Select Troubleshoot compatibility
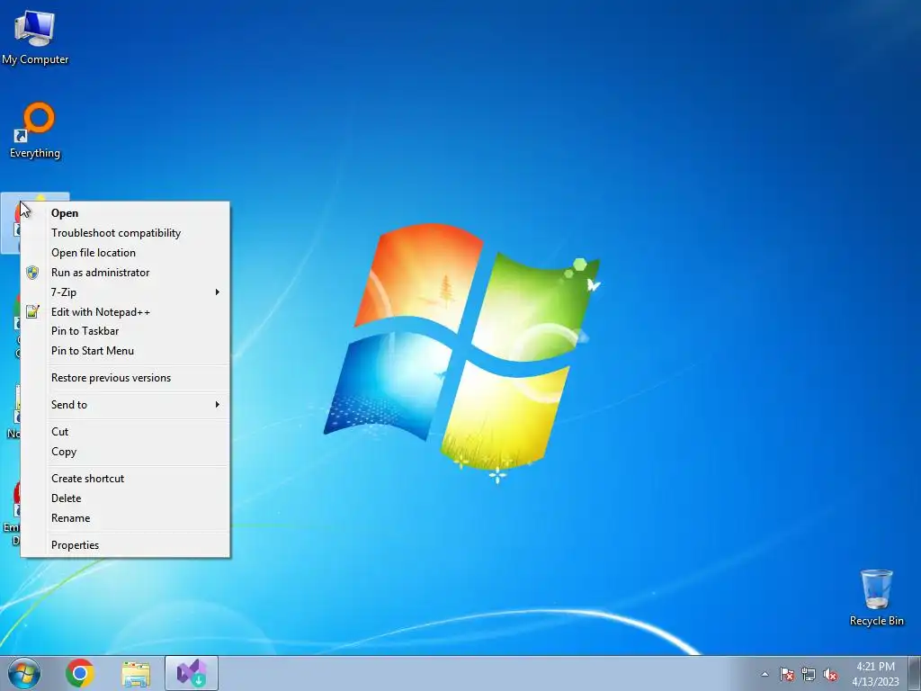This screenshot has height=691, width=921. (126, 233)
